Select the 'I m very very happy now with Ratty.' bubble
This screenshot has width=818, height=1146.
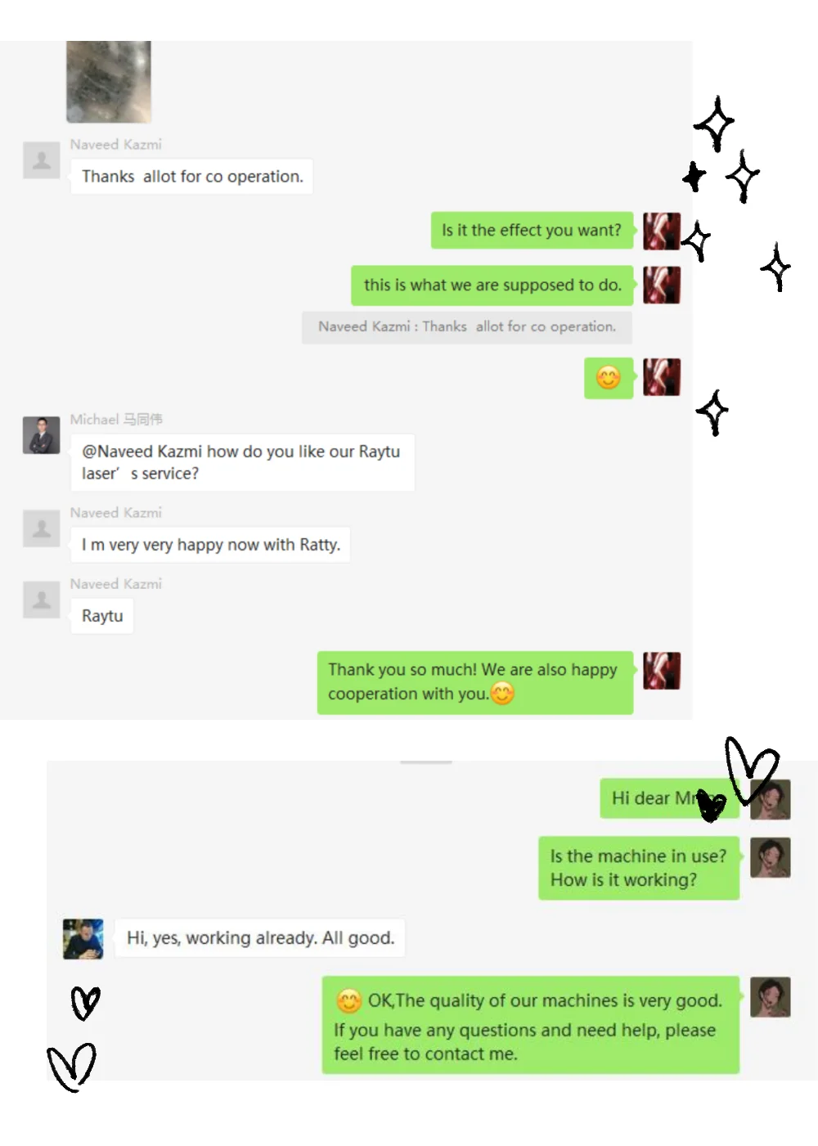(211, 545)
